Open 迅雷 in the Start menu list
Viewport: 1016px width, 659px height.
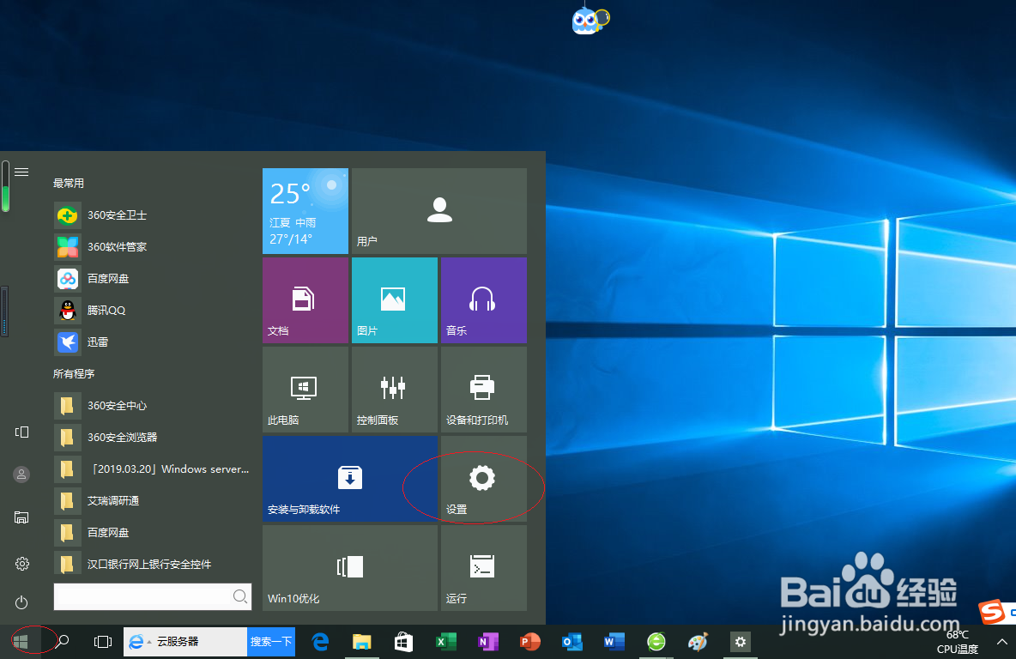point(97,342)
